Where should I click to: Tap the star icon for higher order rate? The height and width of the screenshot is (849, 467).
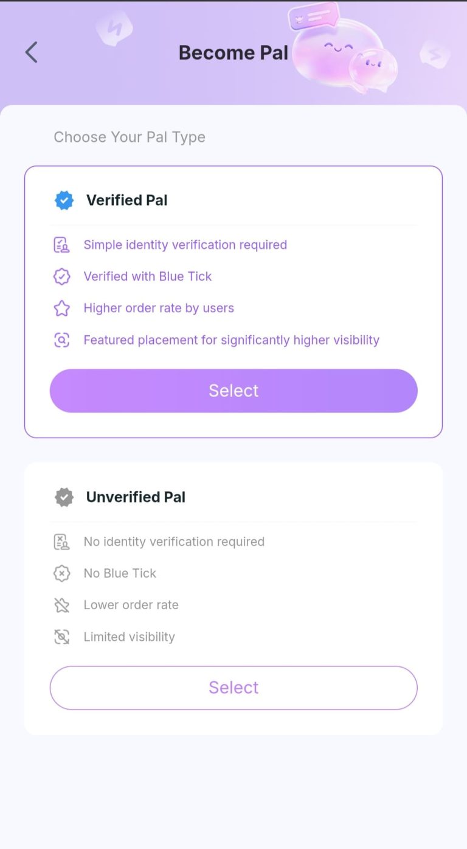click(61, 309)
